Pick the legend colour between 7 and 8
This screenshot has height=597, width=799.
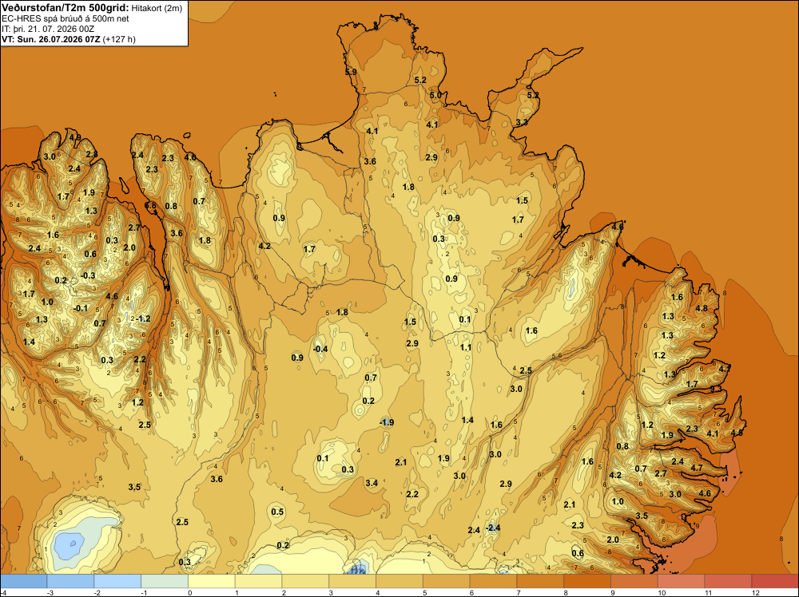540,581
